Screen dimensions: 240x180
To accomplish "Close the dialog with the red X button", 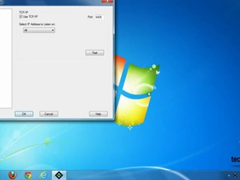I will point(107,1).
